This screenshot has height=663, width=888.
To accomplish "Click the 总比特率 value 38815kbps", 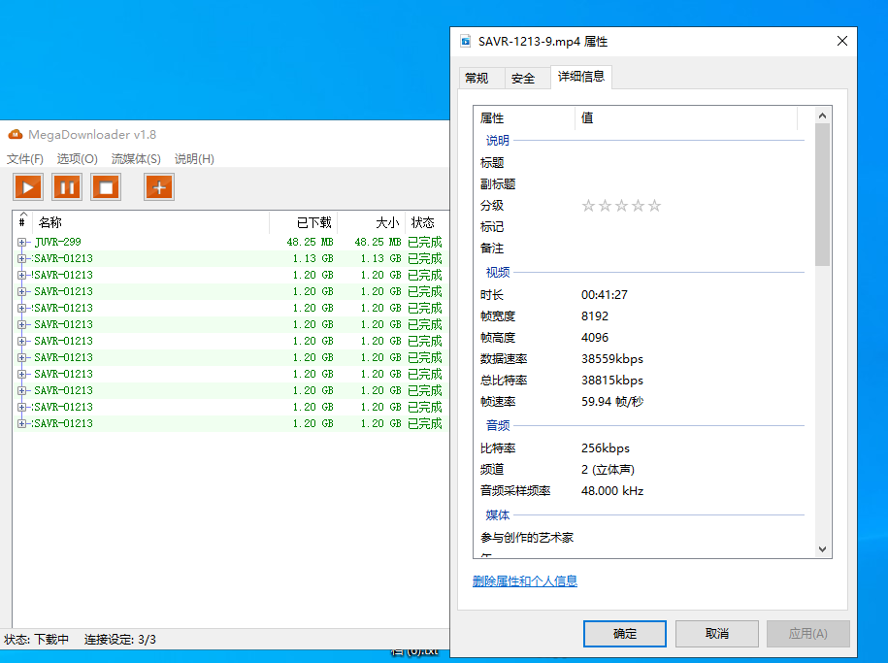I will tap(612, 381).
